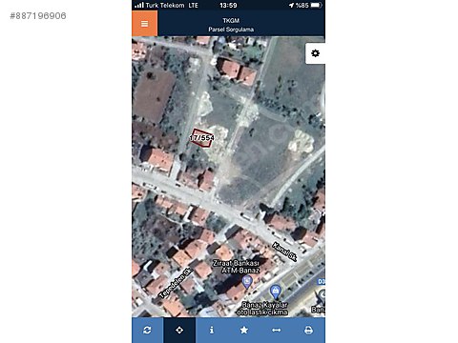Open the parcel info icon
This screenshot has width=458, height=343.
(212, 331)
